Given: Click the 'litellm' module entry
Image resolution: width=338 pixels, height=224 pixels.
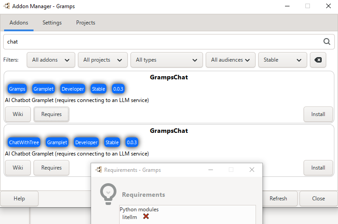Looking at the screenshot, I should [x=130, y=217].
